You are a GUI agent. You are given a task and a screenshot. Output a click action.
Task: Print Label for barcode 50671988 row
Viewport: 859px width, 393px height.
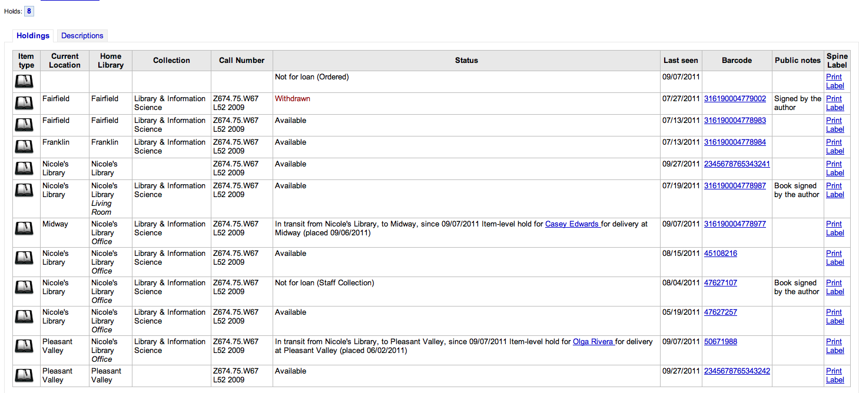(x=834, y=346)
